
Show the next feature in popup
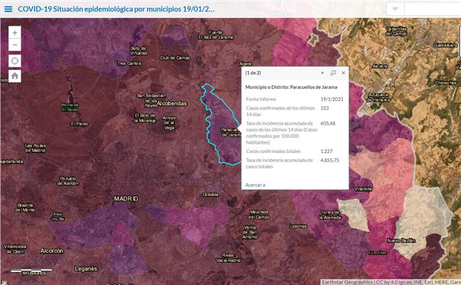tap(322, 73)
